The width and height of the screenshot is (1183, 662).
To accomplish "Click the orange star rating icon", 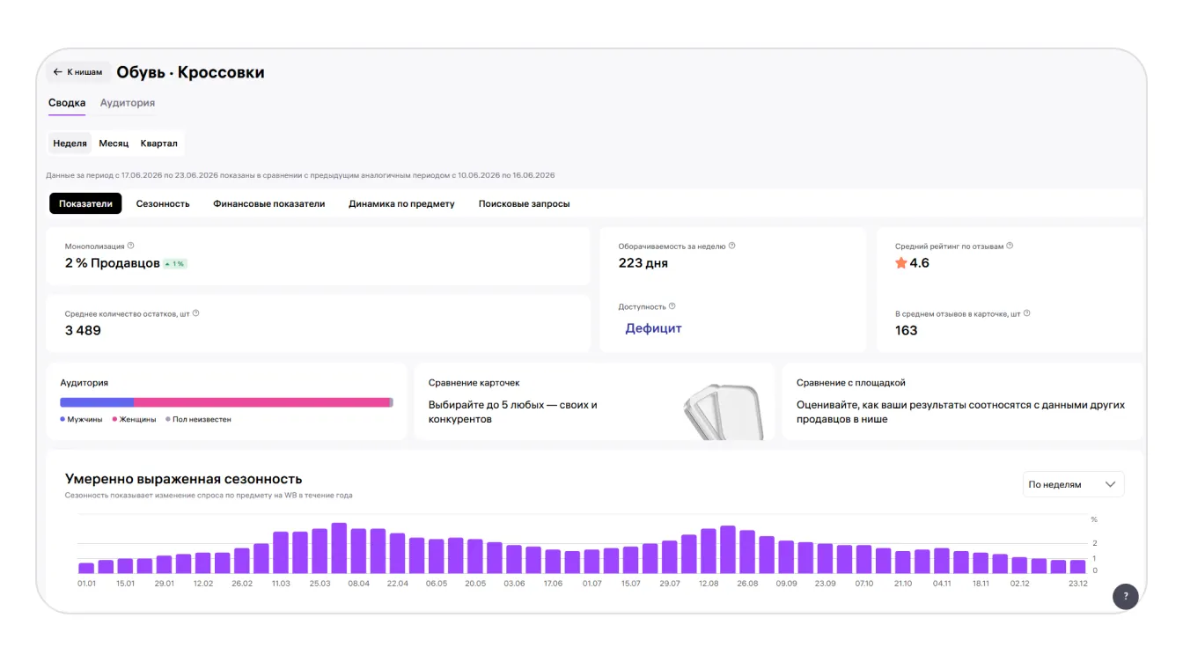I will (900, 263).
